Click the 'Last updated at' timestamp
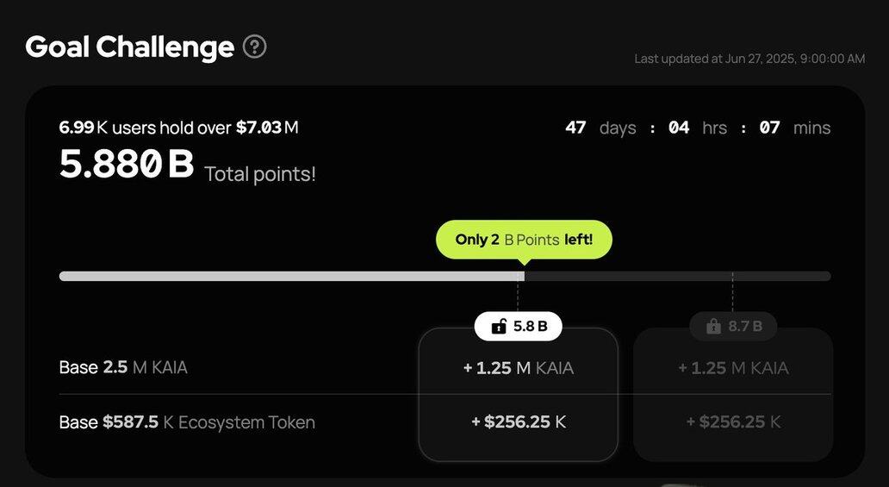This screenshot has width=889, height=487. click(749, 59)
